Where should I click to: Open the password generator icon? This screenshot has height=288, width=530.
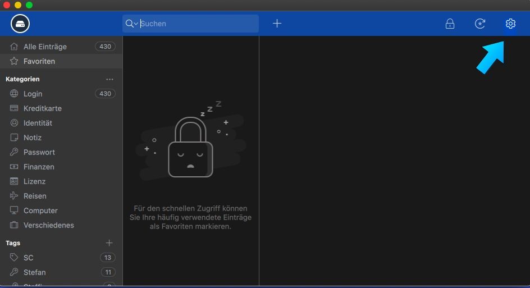click(x=480, y=24)
